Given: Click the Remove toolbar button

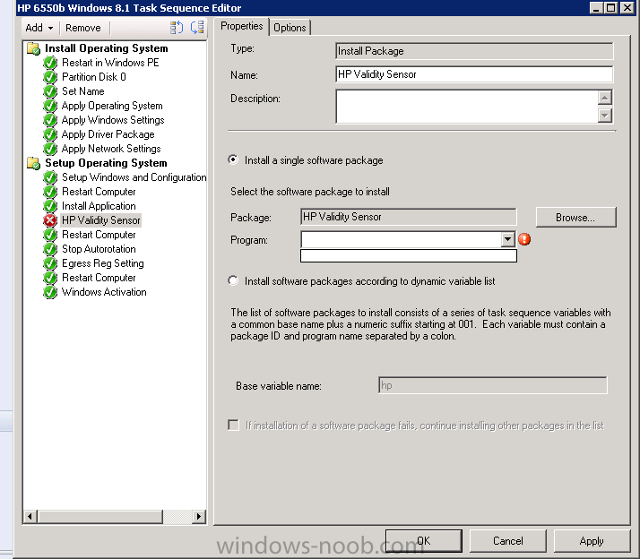Looking at the screenshot, I should coord(83,28).
